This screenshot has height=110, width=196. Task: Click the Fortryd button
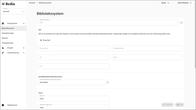click(x=168, y=105)
